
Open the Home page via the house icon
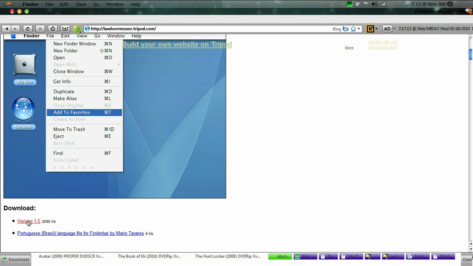tap(53, 28)
